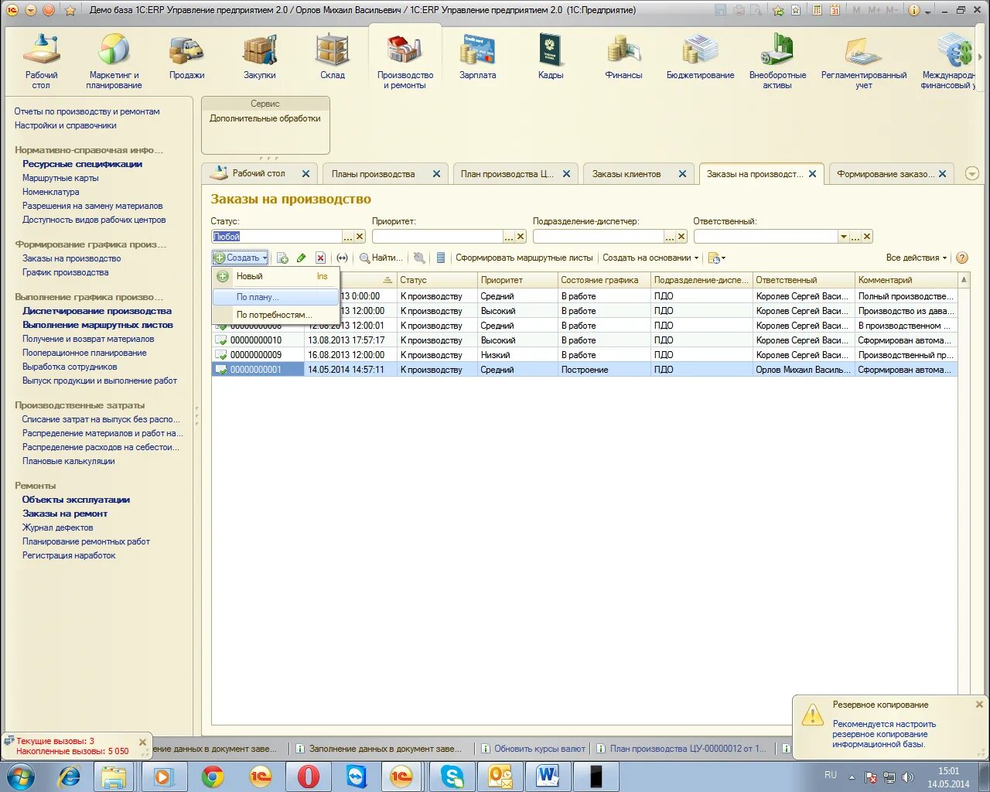This screenshot has height=792, width=990.
Task: Click the favorites list star arrow icon
Action: (779, 10)
